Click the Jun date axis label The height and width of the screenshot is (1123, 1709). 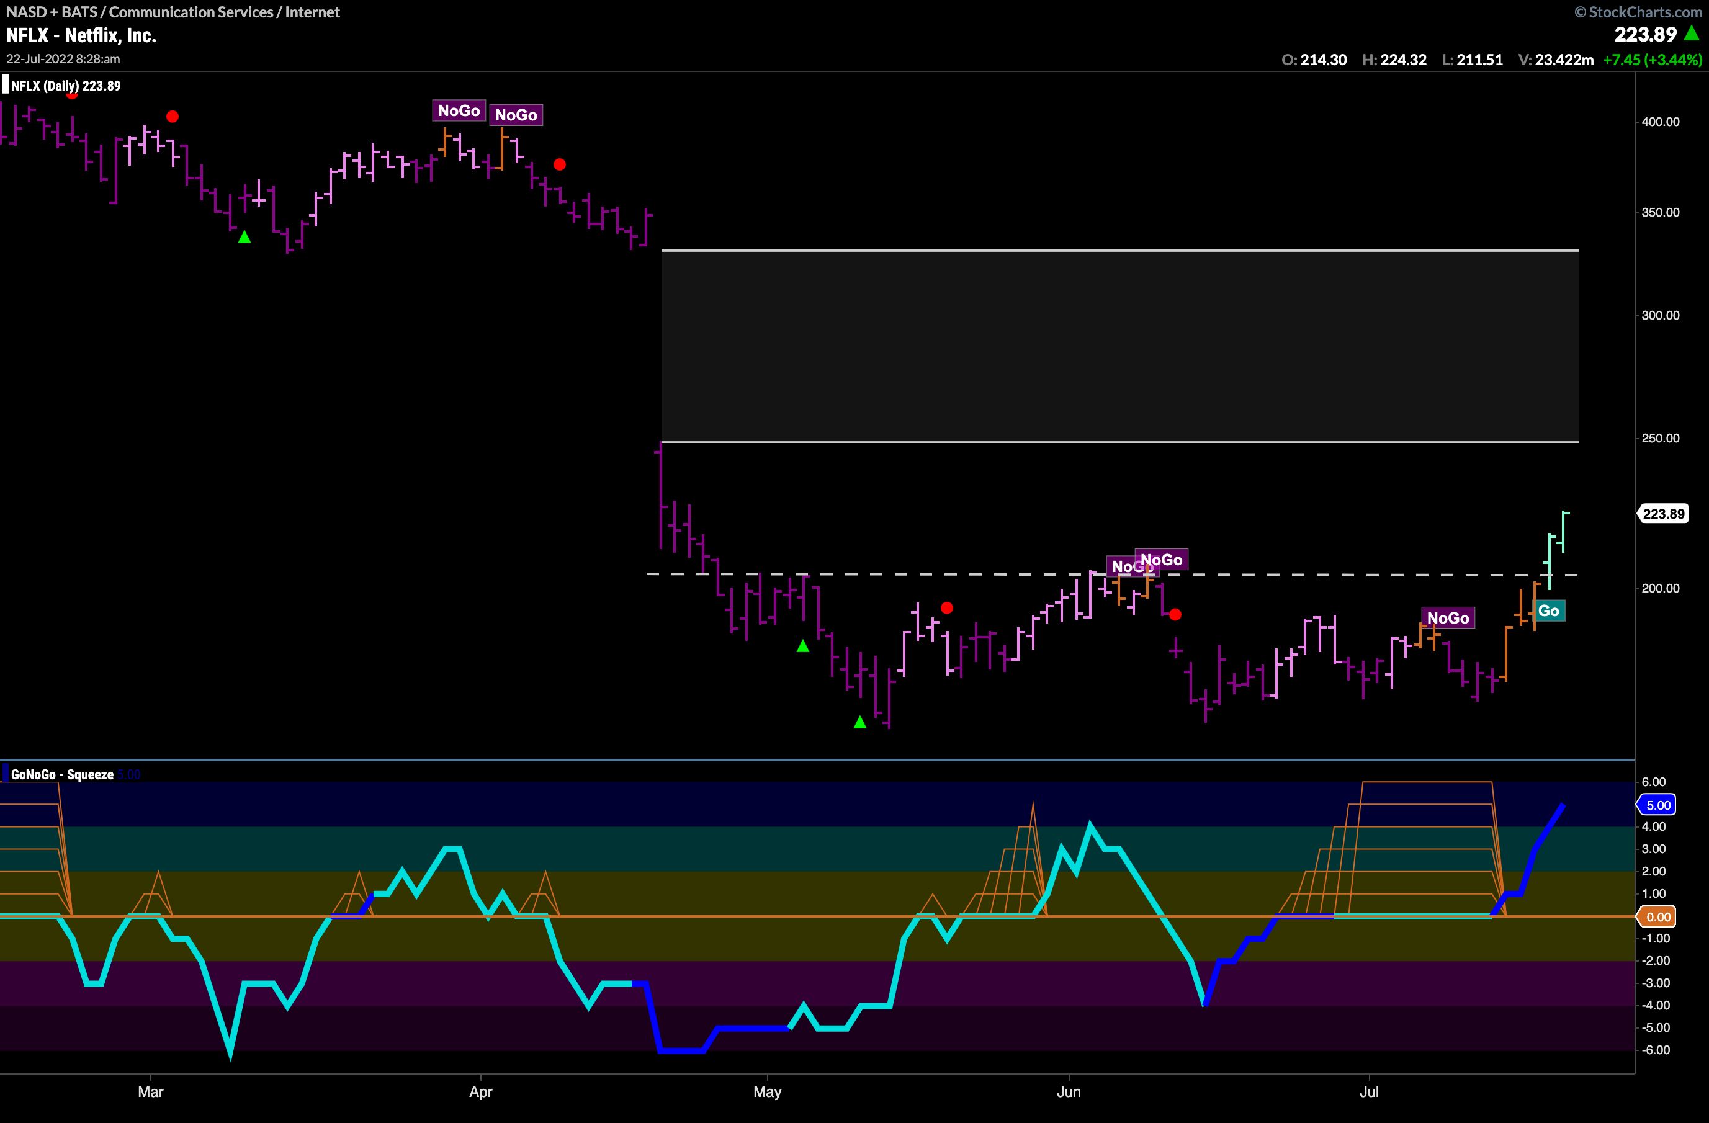coord(1069,1091)
